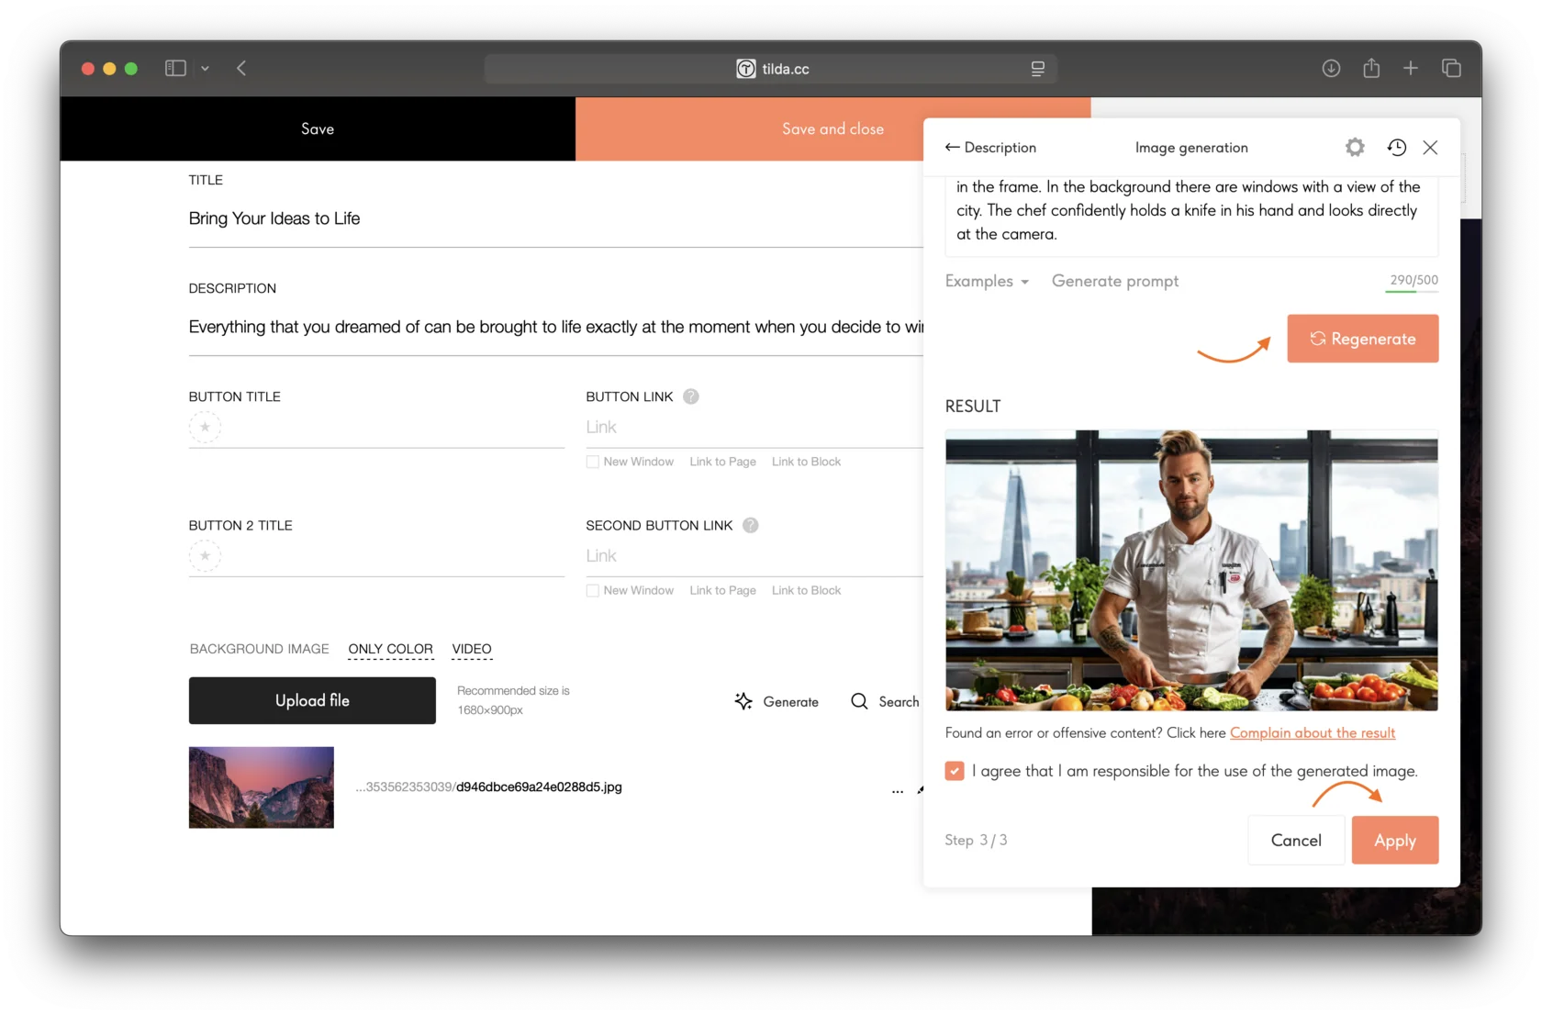Open more options dots for uploaded image
1542x1015 pixels.
click(x=898, y=790)
